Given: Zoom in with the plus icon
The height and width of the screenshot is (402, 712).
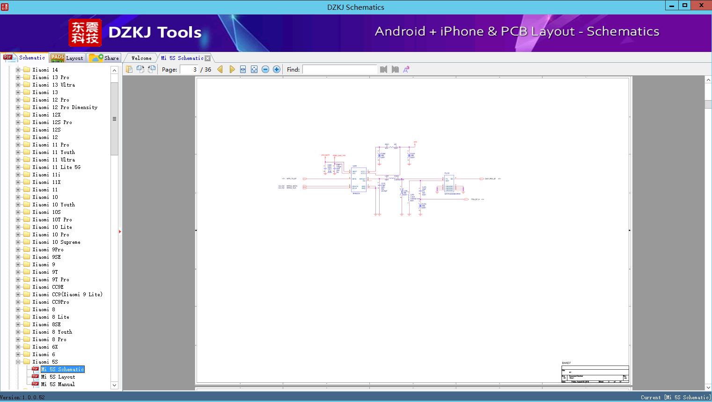Looking at the screenshot, I should click(x=277, y=69).
